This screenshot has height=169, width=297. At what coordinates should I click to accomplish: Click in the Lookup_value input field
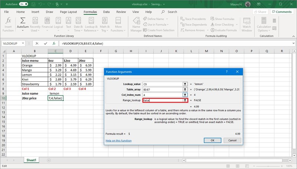tap(163, 84)
